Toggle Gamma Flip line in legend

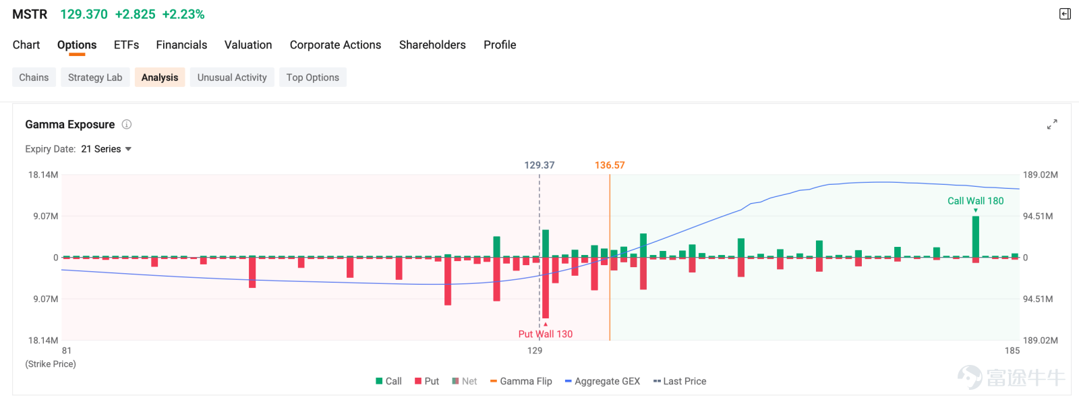tap(521, 381)
